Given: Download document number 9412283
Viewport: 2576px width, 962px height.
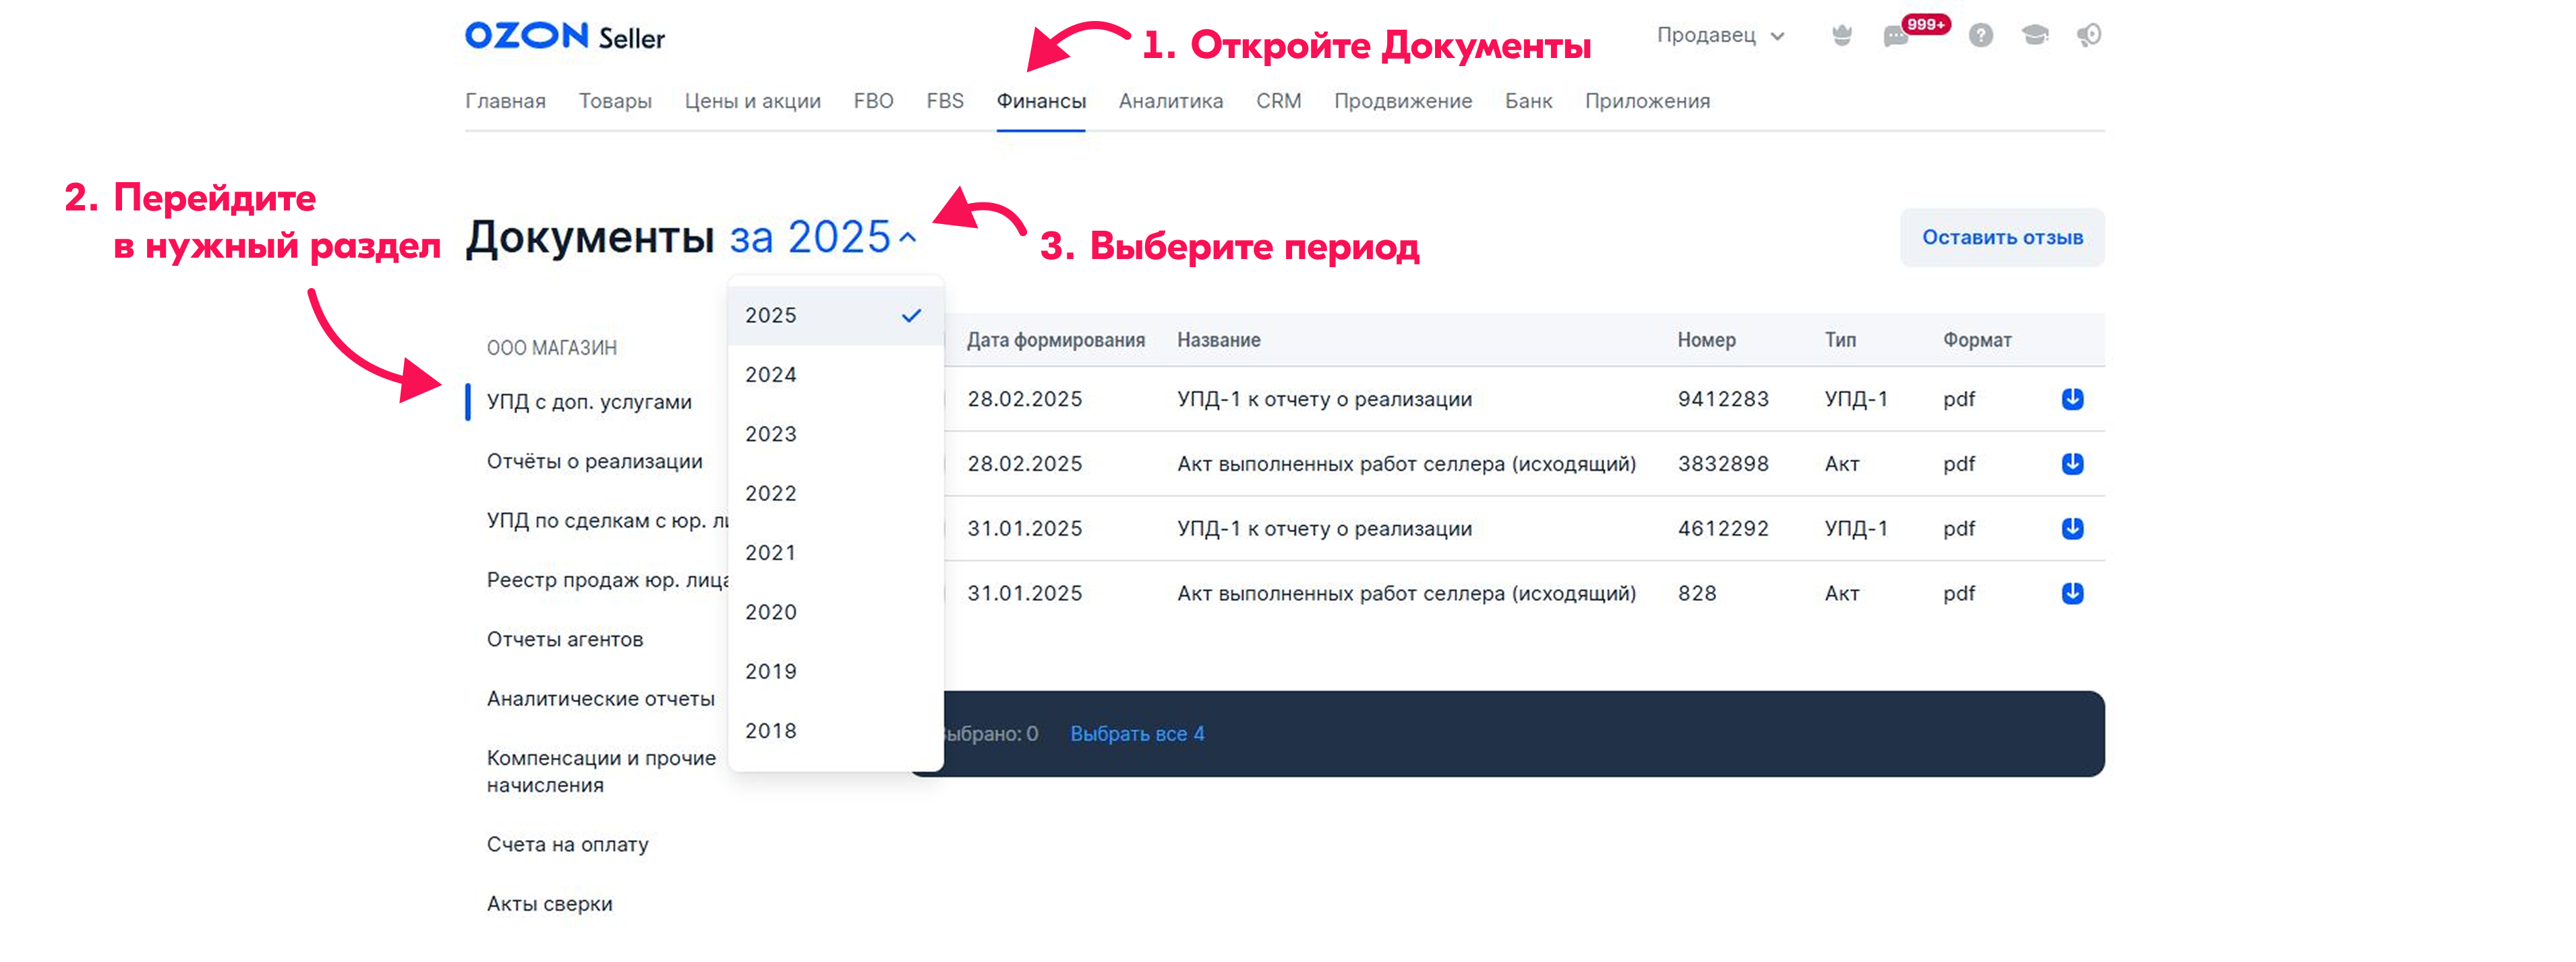Looking at the screenshot, I should coord(2072,399).
